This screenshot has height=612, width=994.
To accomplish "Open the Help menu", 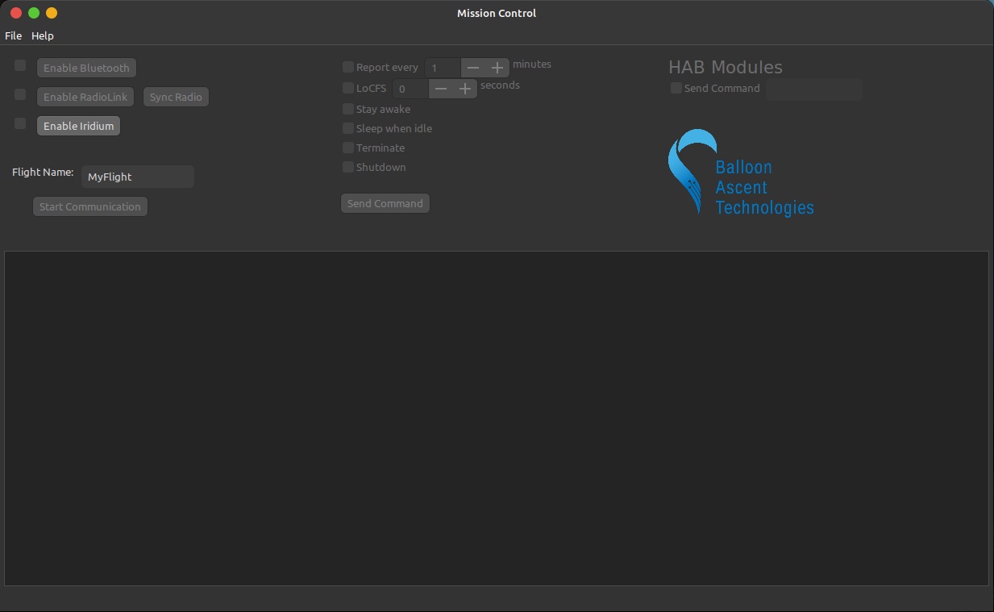I will pos(43,35).
